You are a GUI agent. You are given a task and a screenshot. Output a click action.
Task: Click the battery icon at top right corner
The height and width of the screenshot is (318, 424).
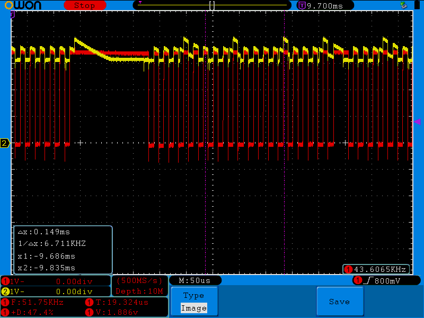coord(417,5)
